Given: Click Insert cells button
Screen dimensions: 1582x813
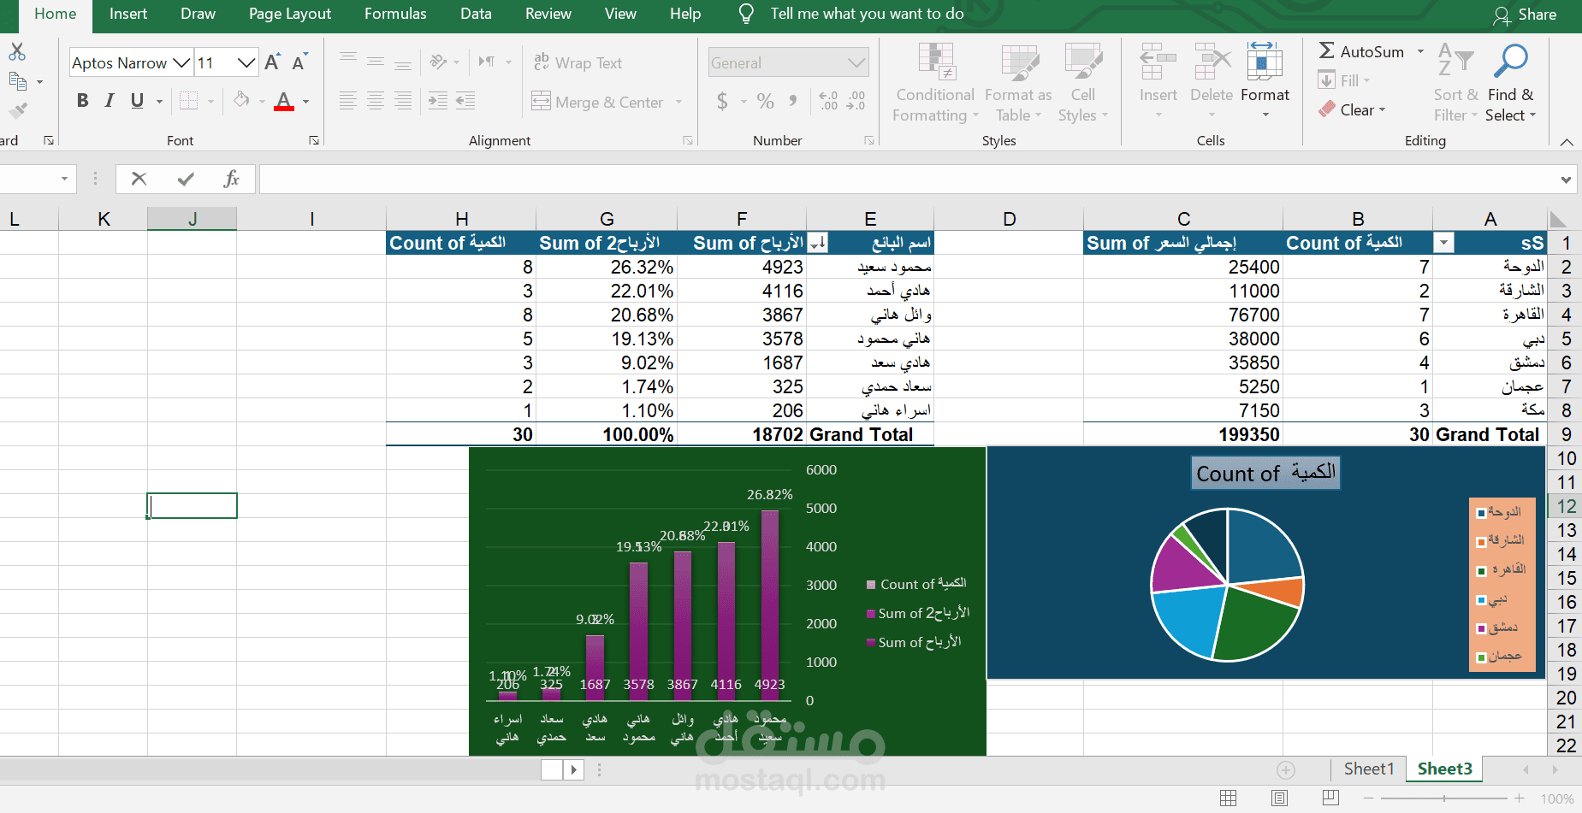Looking at the screenshot, I should (x=1158, y=82).
